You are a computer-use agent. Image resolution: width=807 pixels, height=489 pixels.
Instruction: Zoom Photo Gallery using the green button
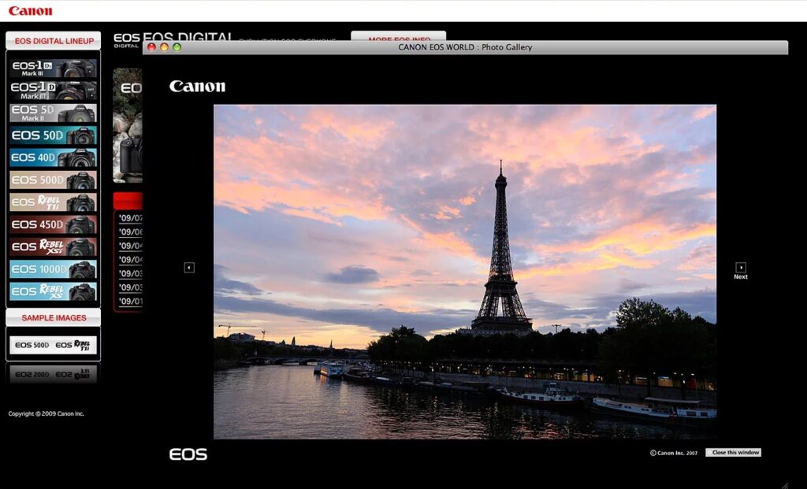(x=177, y=47)
